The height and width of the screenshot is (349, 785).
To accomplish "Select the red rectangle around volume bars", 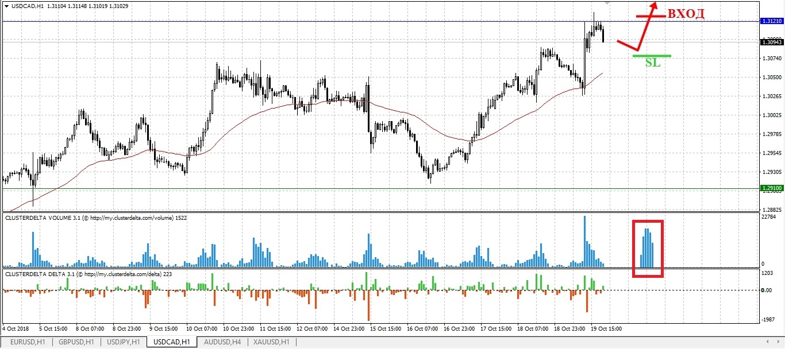I will [x=648, y=221].
